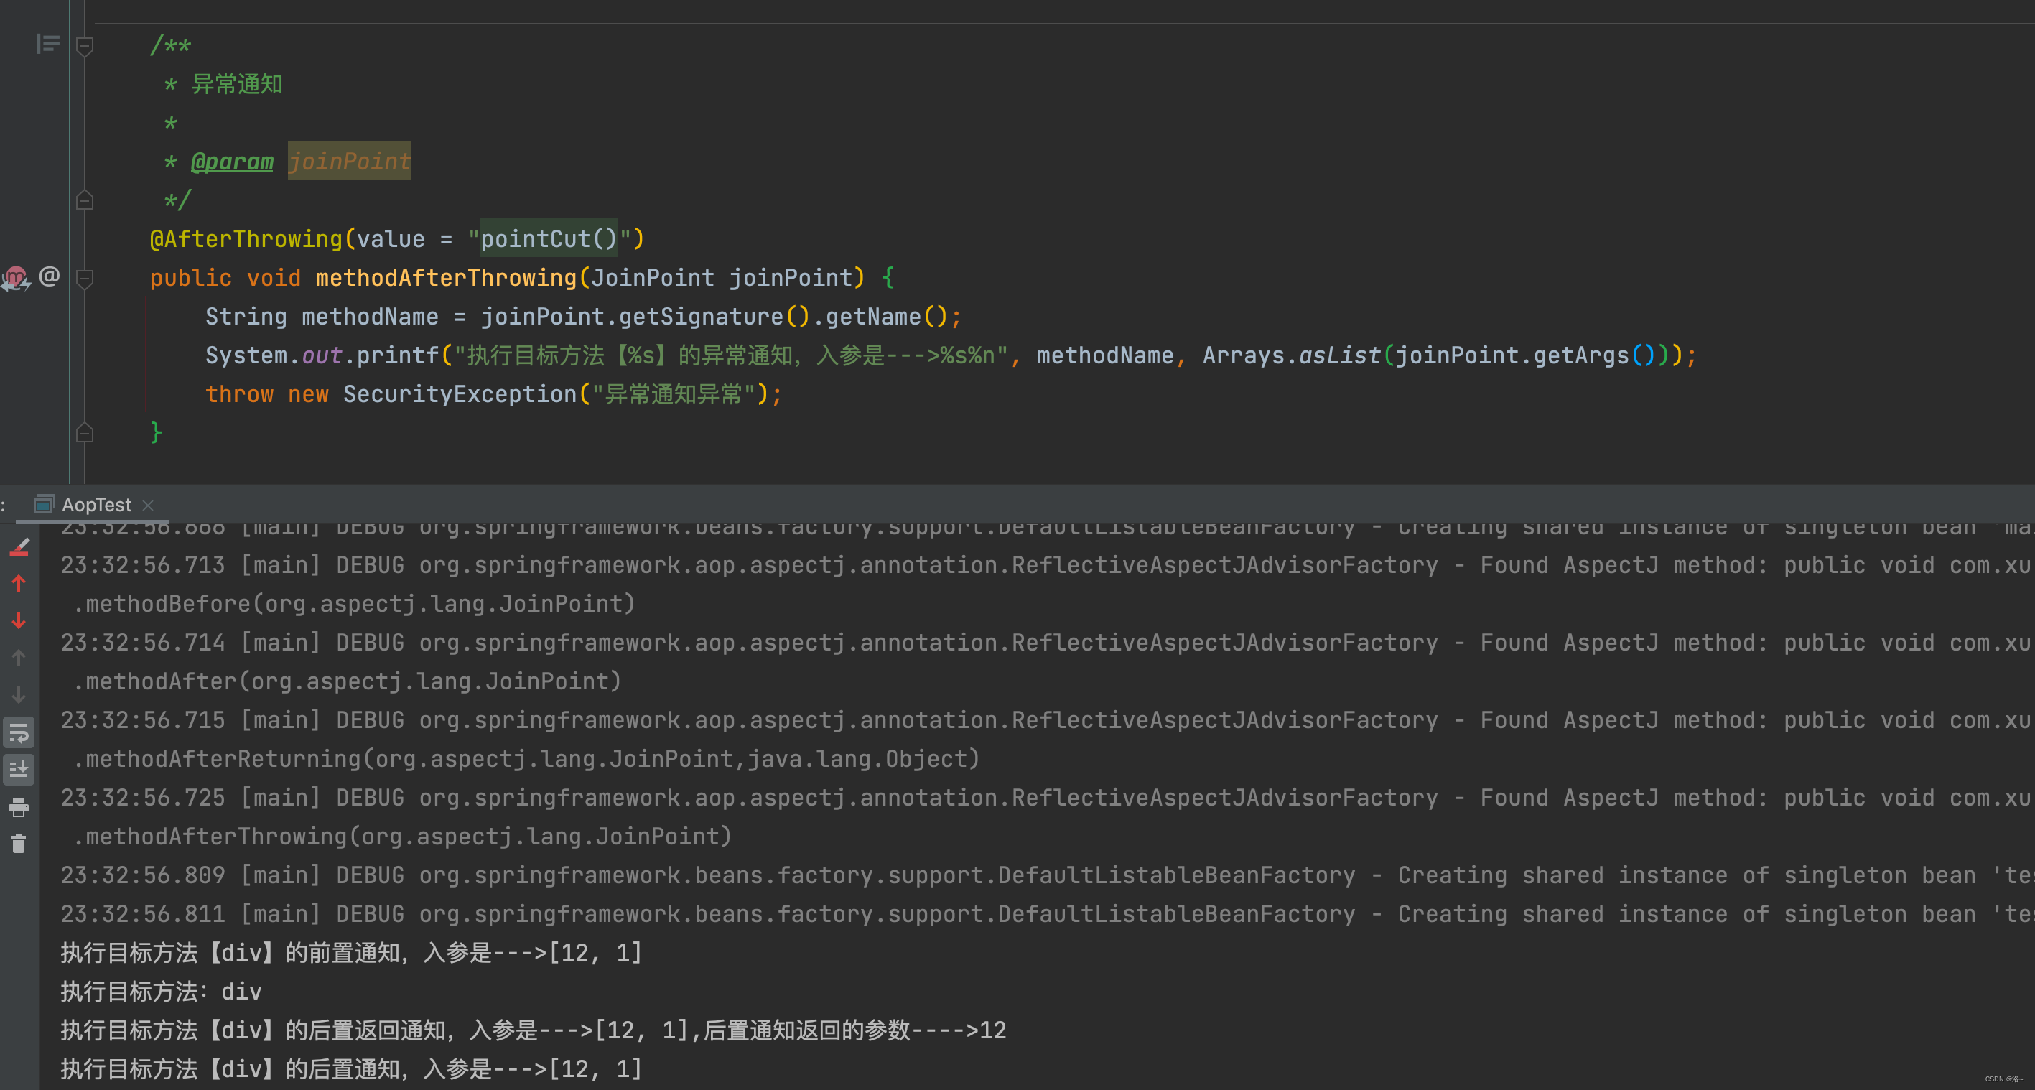Toggle Soft-Wrap in the console
The height and width of the screenshot is (1090, 2035).
(19, 732)
